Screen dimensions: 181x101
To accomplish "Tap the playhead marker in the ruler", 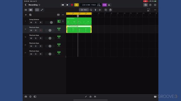I will tap(78, 16).
